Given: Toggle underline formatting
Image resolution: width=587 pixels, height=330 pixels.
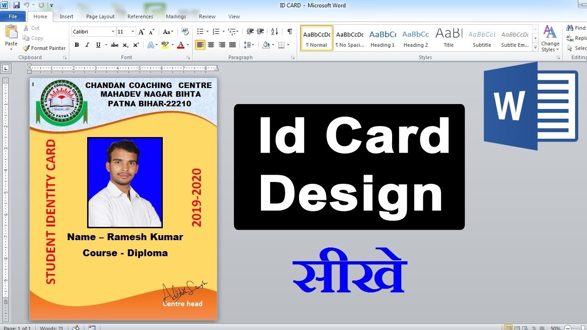Looking at the screenshot, I should [98, 45].
